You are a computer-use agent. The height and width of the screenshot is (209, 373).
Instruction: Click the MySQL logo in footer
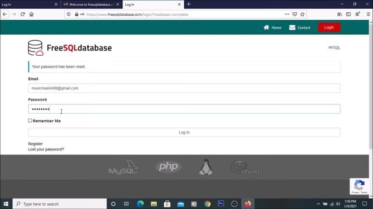coord(123,167)
